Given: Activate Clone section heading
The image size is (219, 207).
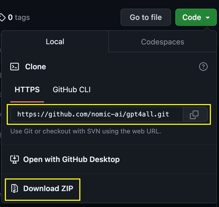Looking at the screenshot, I should (x=35, y=67).
